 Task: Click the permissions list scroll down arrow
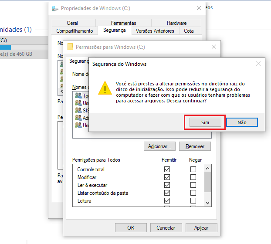(208, 203)
